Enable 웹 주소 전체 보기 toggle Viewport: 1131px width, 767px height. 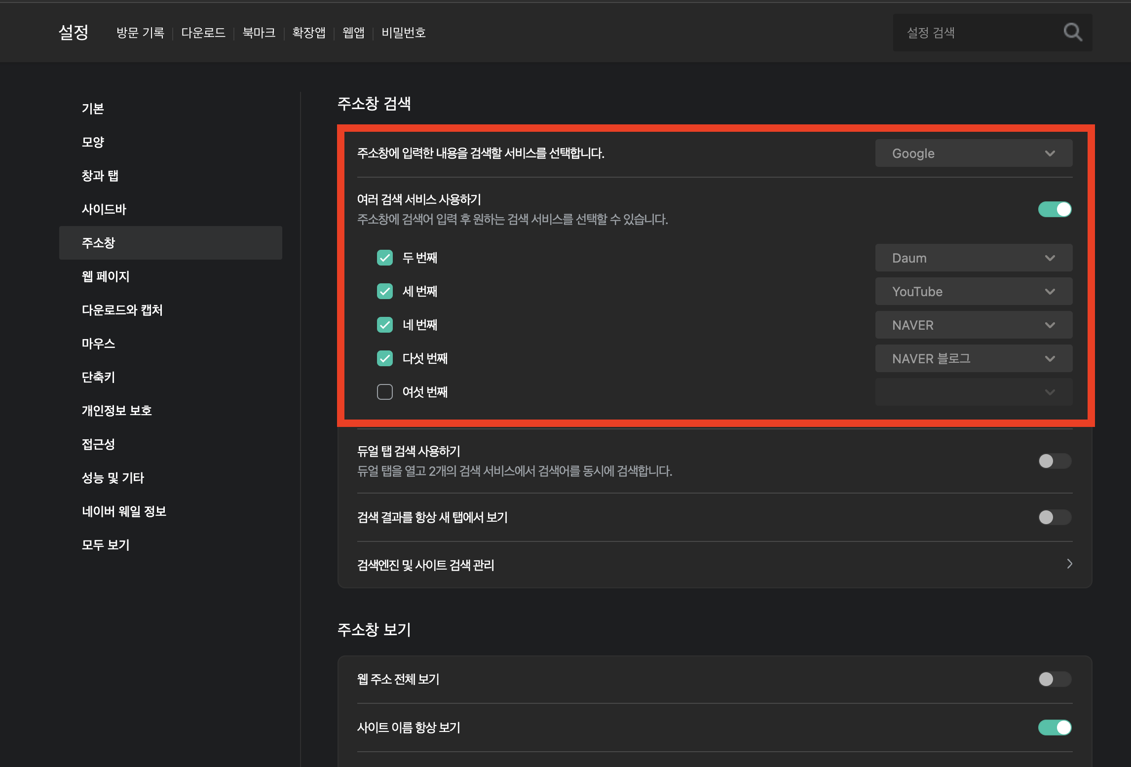[x=1055, y=679]
